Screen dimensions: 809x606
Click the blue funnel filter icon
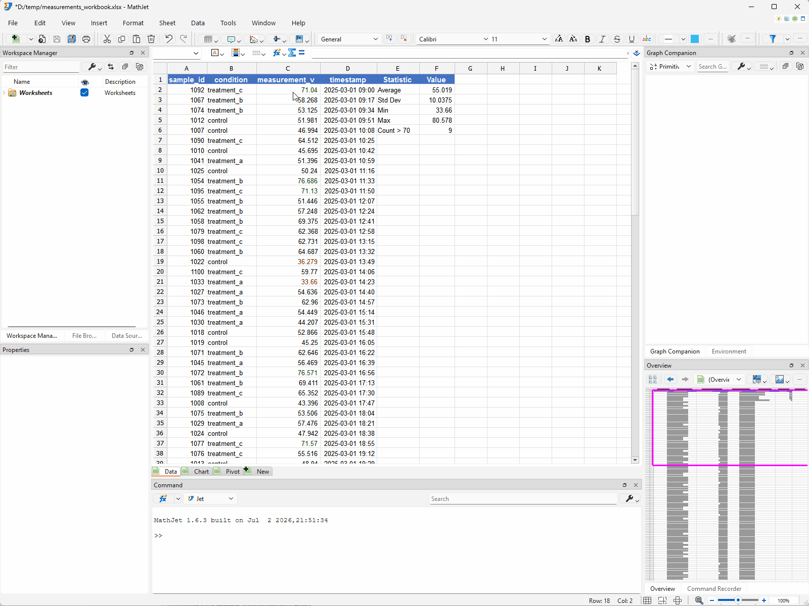coord(773,39)
